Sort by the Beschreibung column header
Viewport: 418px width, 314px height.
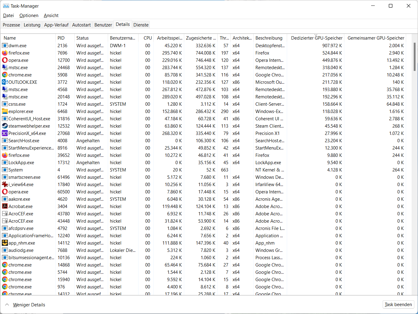tap(270, 38)
